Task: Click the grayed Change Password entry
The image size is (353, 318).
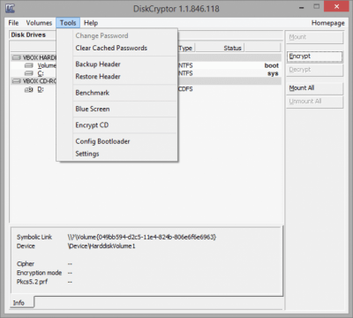Action: pyautogui.click(x=101, y=35)
